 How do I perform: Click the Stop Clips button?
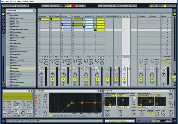tap(166, 57)
